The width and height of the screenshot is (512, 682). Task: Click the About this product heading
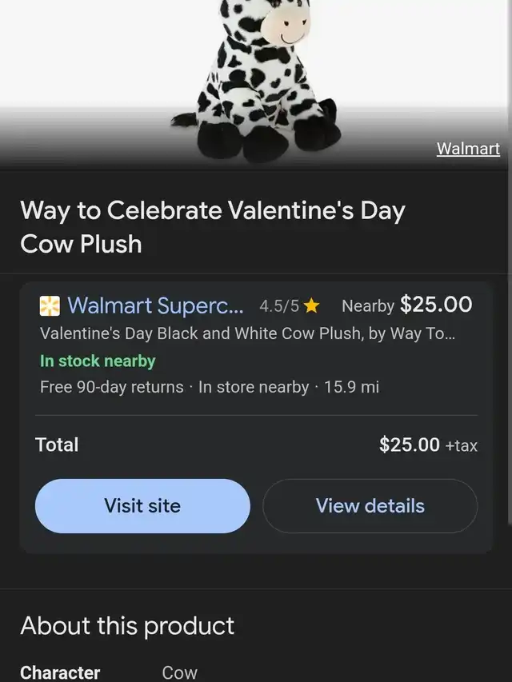tap(127, 626)
